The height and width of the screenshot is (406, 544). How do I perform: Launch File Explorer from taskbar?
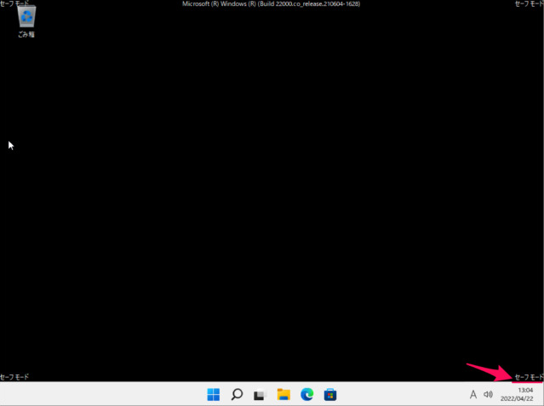tap(283, 395)
